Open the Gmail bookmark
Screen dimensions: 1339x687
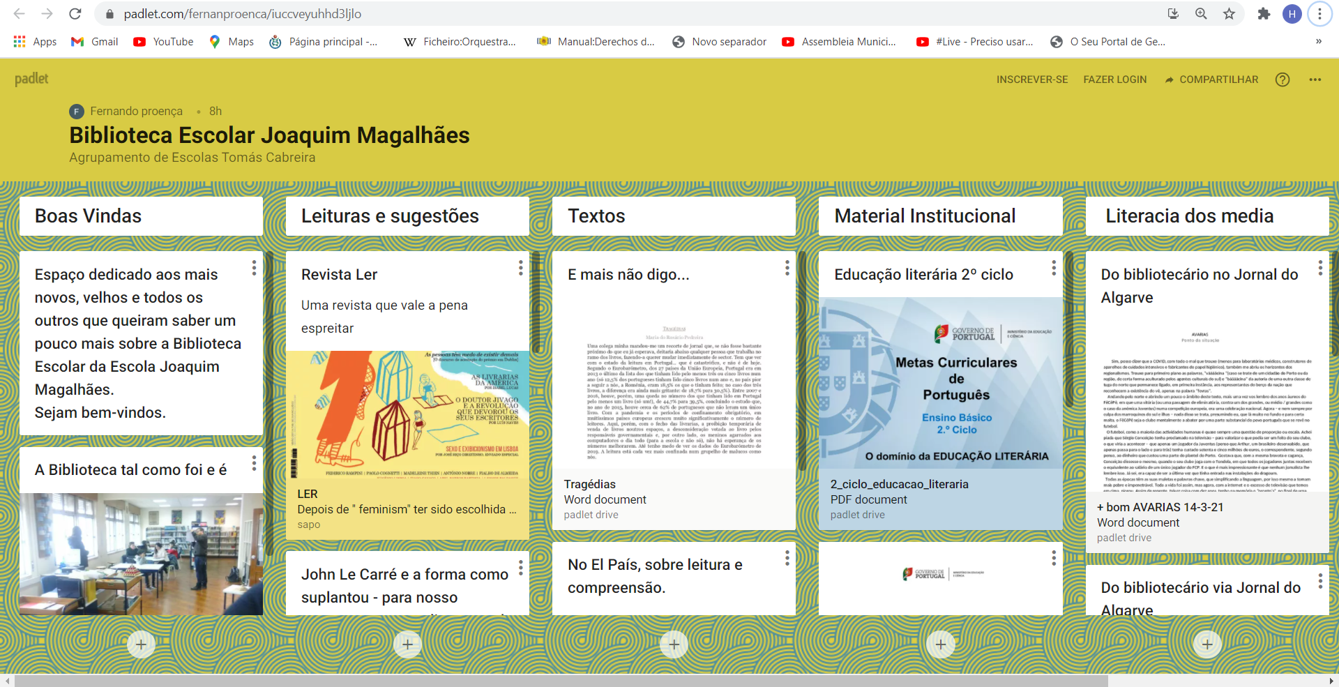pyautogui.click(x=95, y=42)
